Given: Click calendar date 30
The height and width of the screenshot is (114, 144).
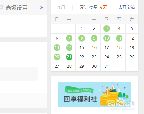Looking at the screenshot, I should [94, 66].
